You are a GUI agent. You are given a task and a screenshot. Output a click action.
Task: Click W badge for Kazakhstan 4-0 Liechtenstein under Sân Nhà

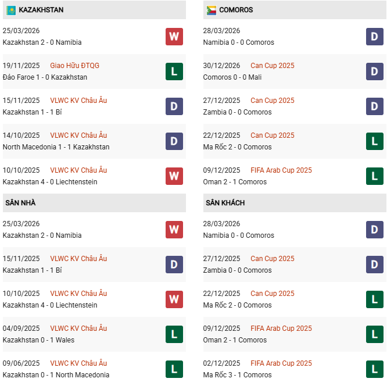(x=174, y=299)
